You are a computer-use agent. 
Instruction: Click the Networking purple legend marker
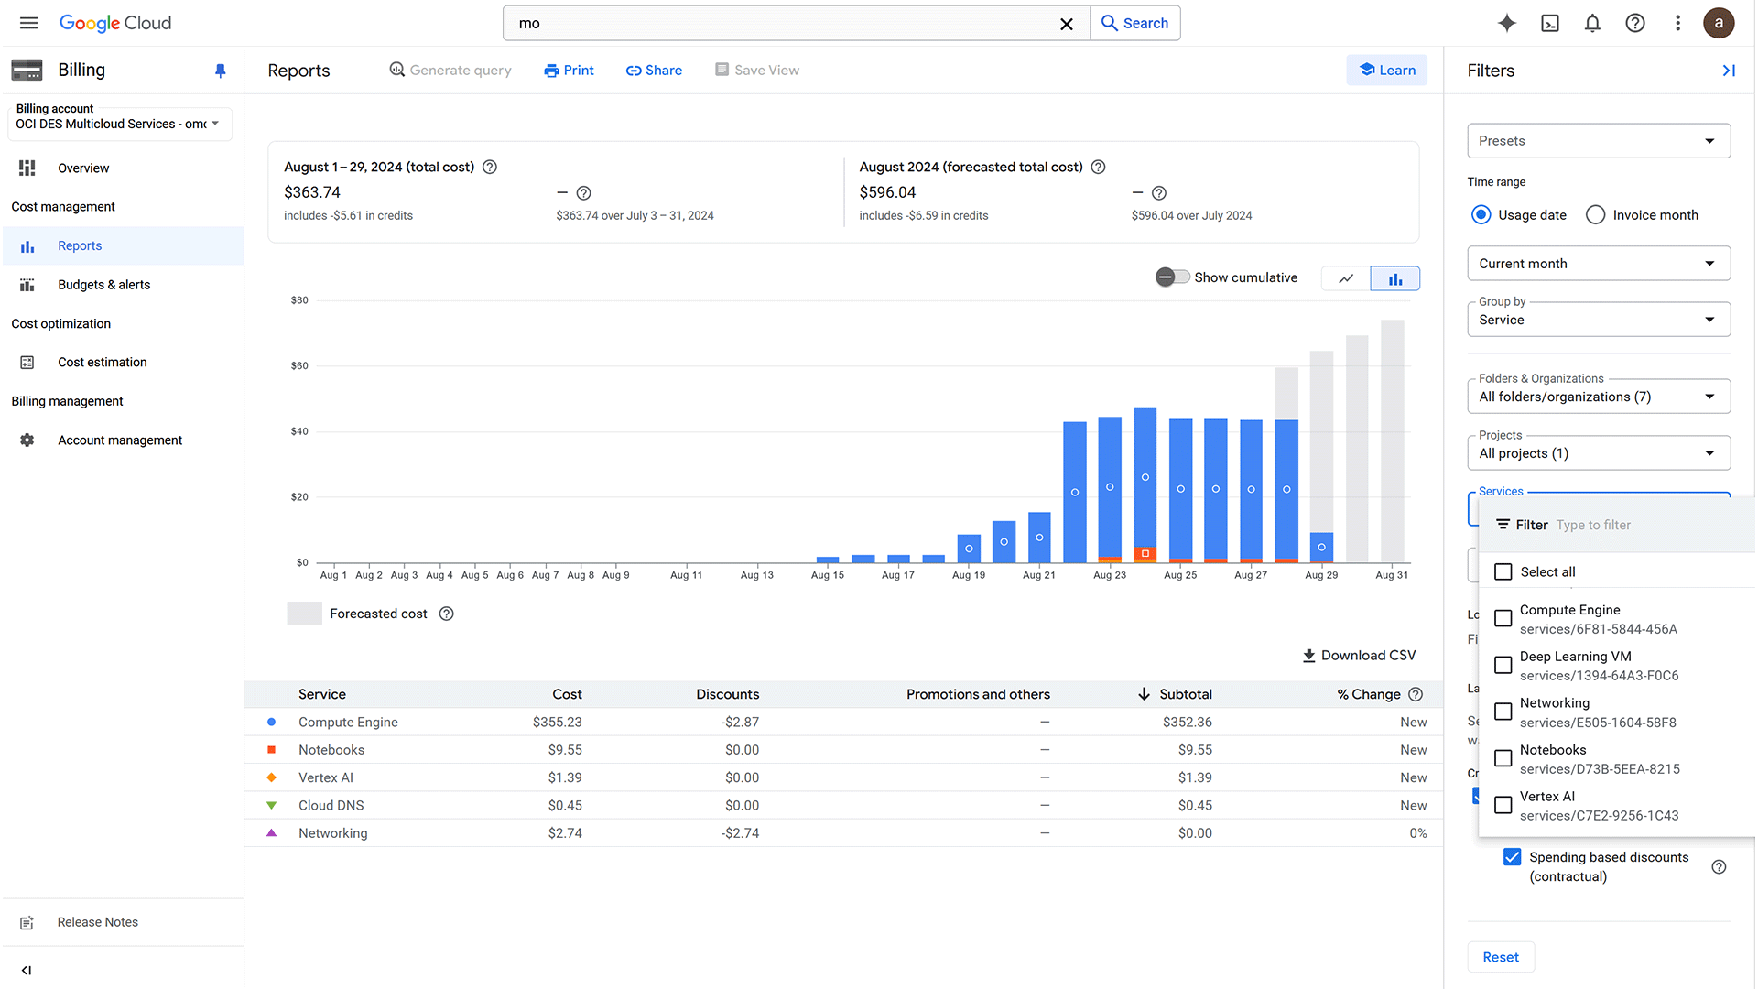tap(271, 832)
